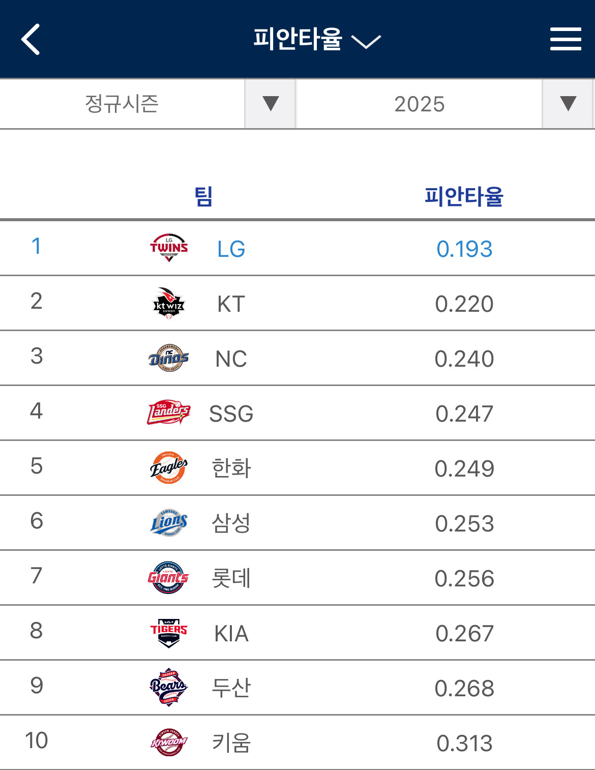Image resolution: width=595 pixels, height=770 pixels.
Task: Select the 키움 team name
Action: [x=231, y=743]
